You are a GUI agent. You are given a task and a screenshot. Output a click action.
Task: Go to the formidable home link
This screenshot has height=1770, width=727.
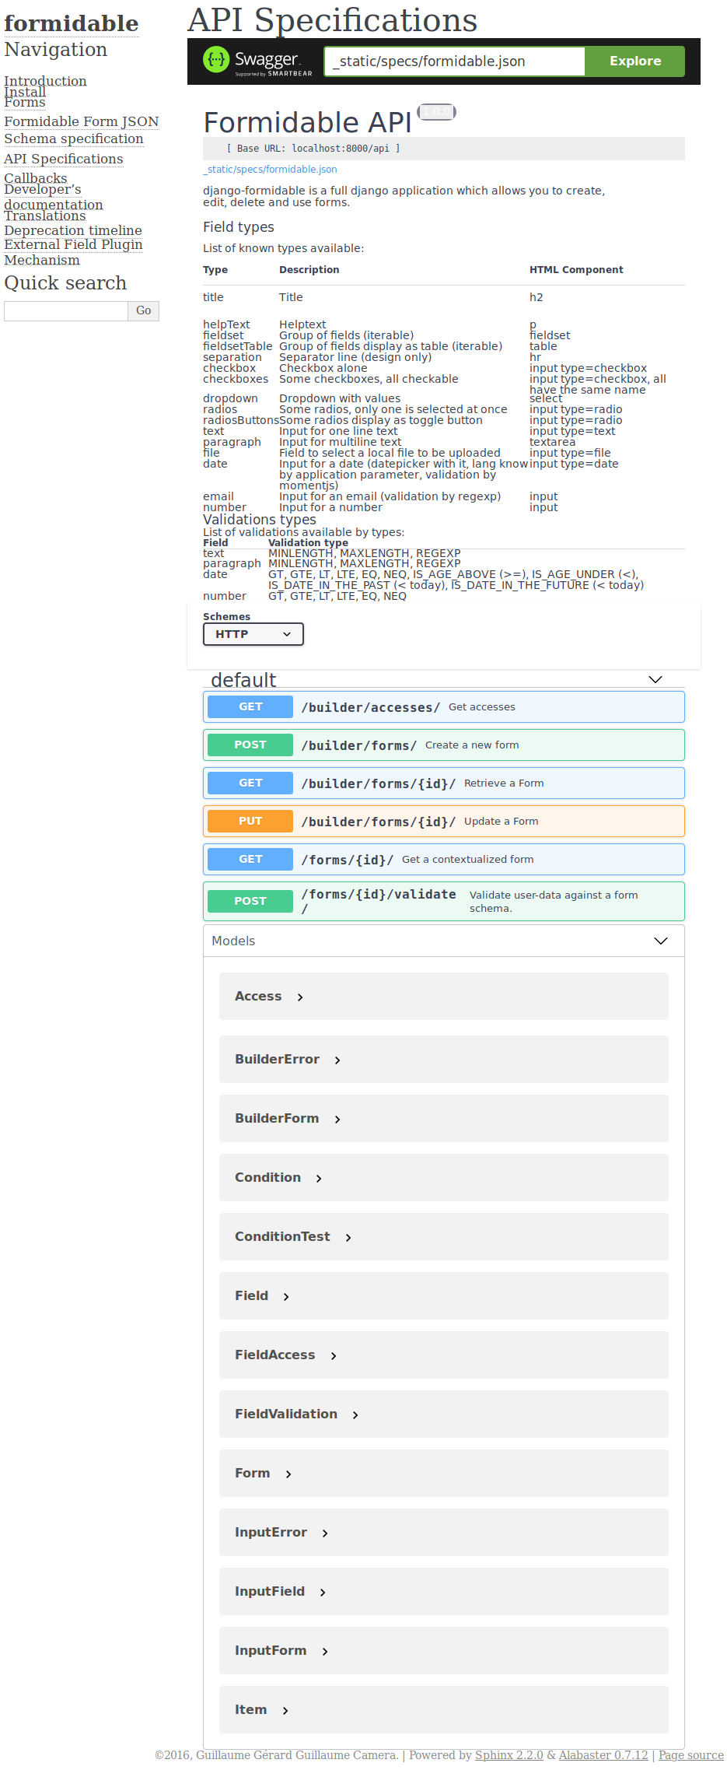(72, 23)
